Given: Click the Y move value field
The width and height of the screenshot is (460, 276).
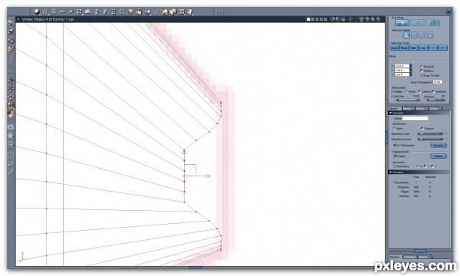Looking at the screenshot, I should point(402,71).
